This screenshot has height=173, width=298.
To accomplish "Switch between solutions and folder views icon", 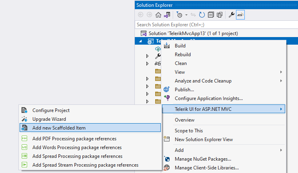I will 167,15.
